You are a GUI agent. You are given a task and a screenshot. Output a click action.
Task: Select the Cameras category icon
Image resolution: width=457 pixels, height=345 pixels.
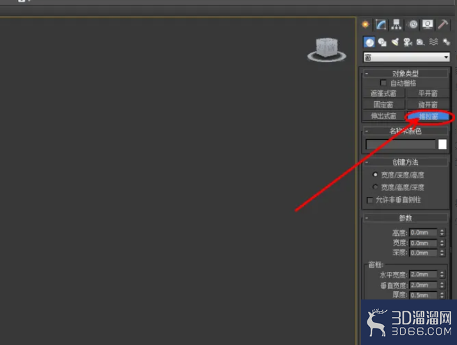coord(408,42)
